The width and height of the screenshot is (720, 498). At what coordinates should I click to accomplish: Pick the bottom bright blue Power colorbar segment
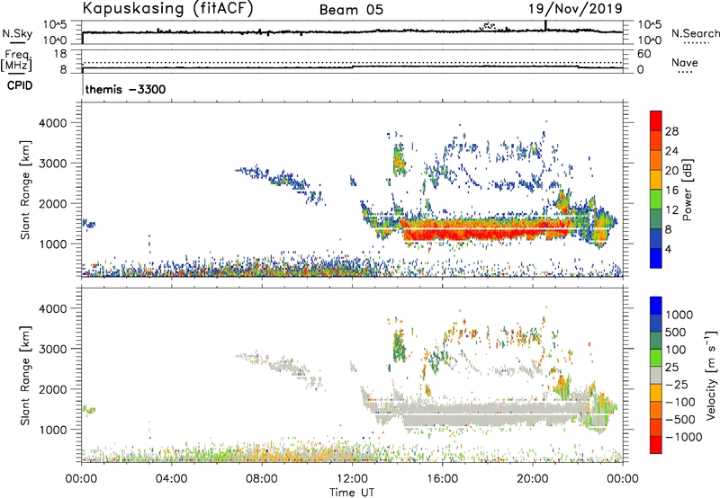656,259
